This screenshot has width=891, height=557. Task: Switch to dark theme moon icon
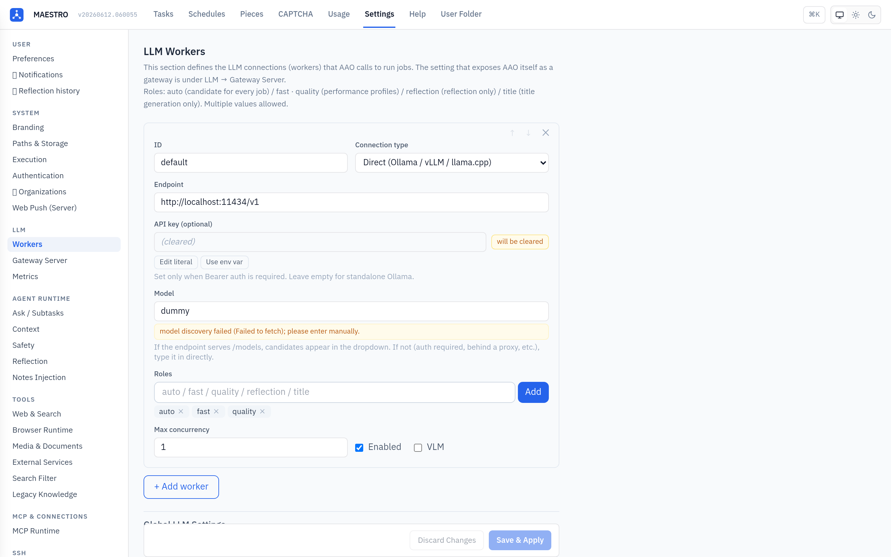coord(872,15)
